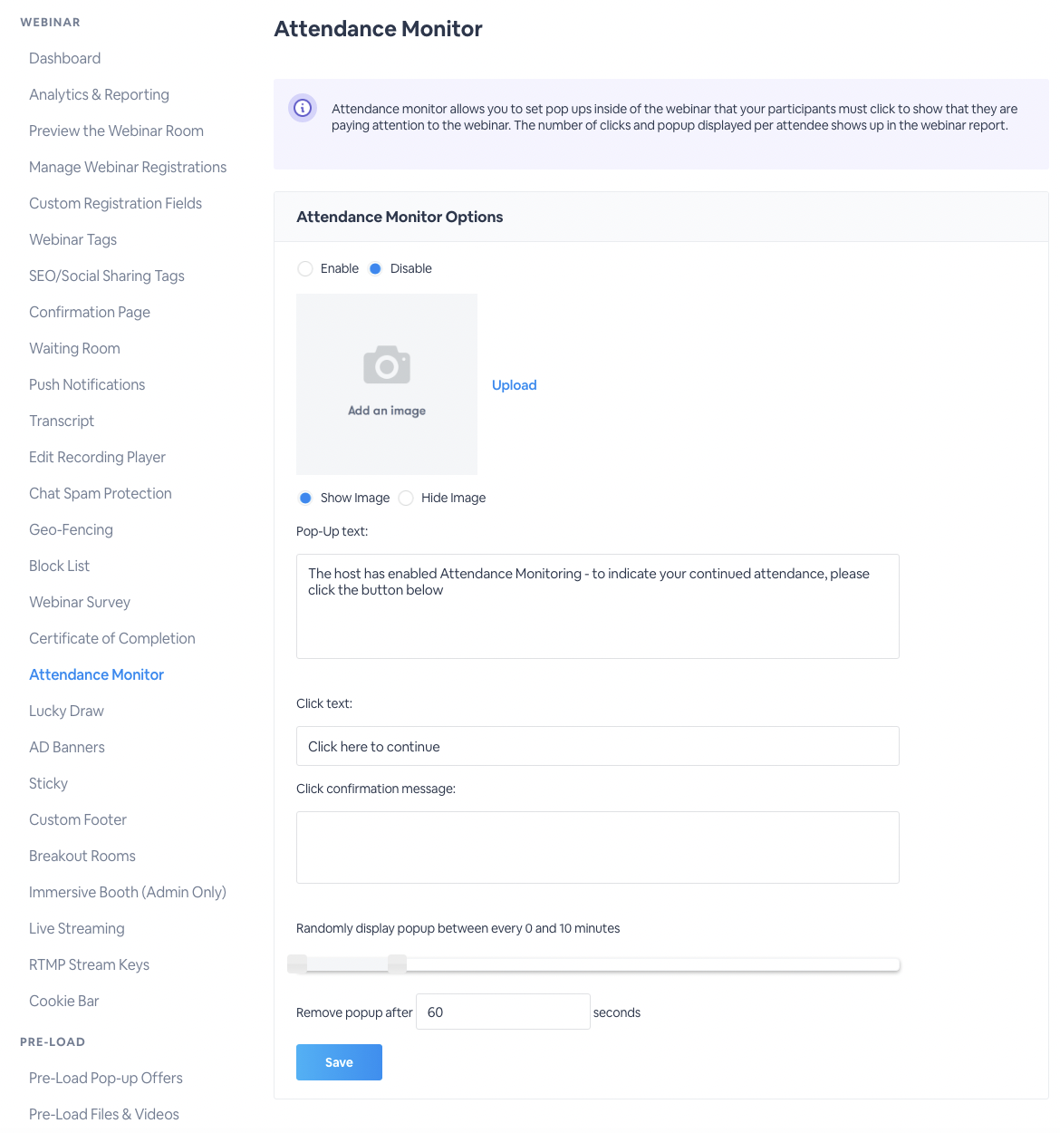Open the Lucky Draw section
Viewport: 1060px width, 1133px height.
point(66,711)
